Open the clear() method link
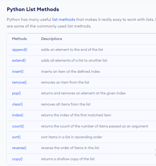Image resolution: width=156 pixels, height=166 pixels. [x=17, y=104]
